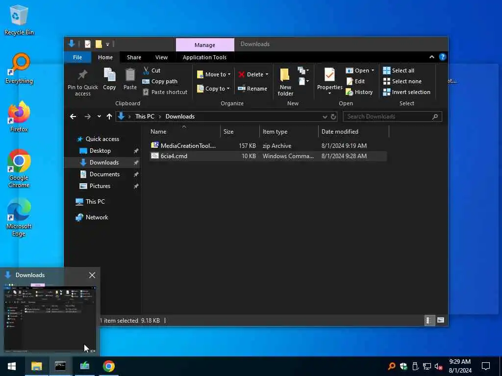502x376 pixels.
Task: Click the Google Chrome taskbar icon
Action: tap(109, 366)
